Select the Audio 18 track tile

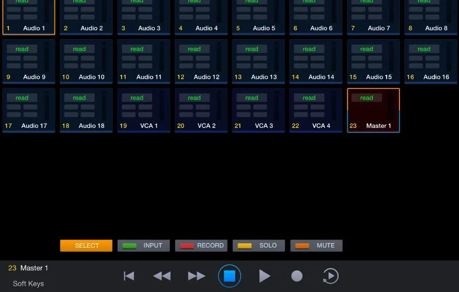(x=86, y=110)
